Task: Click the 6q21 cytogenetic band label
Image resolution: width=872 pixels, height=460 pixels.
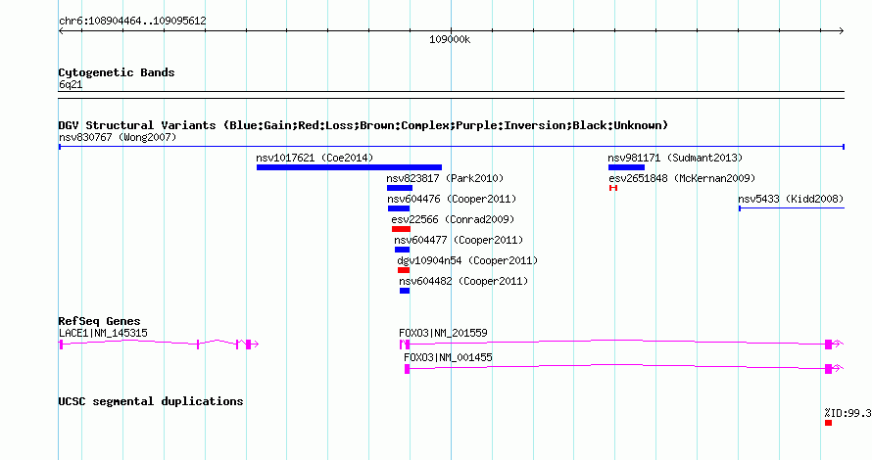Action: (x=71, y=85)
